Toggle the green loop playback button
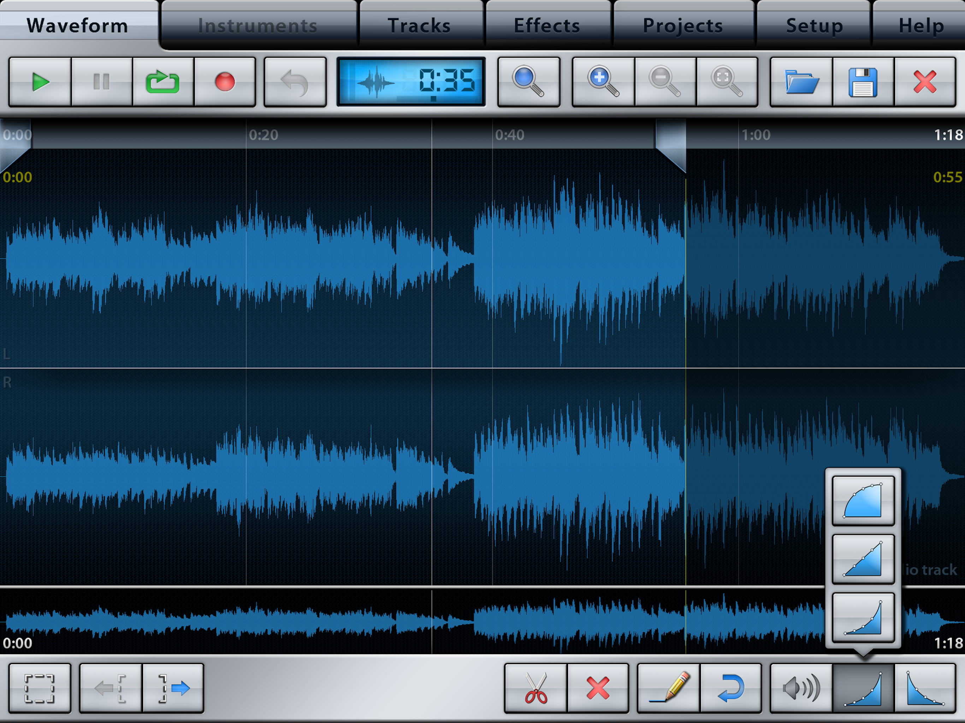The width and height of the screenshot is (965, 723). tap(163, 82)
